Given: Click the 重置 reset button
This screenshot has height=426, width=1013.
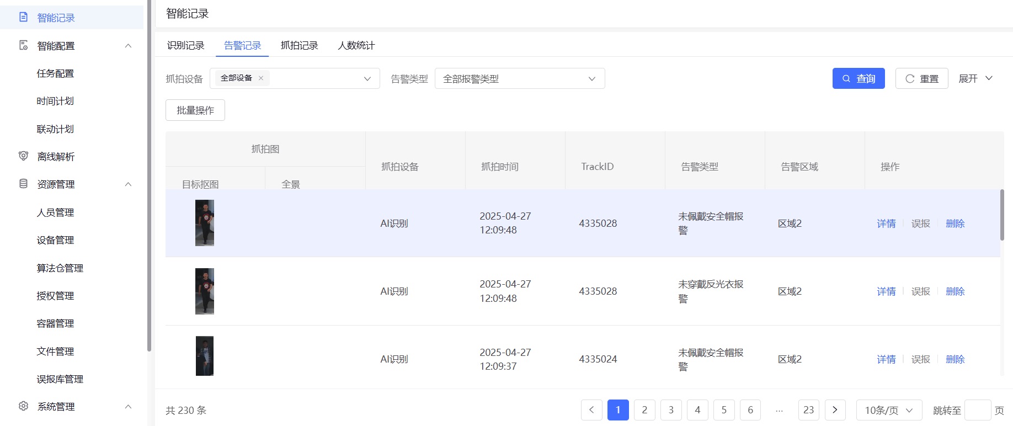Looking at the screenshot, I should point(921,78).
